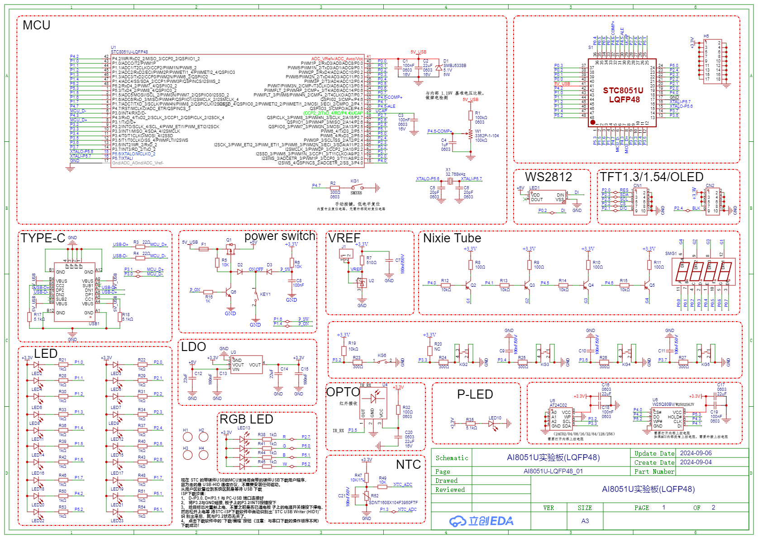Click the H4 mounting hole circle
Viewport: 758px width, 539px height.
[204, 455]
